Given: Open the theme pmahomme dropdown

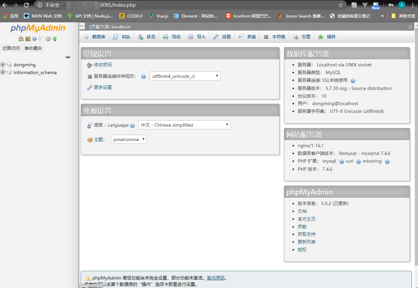Looking at the screenshot, I should pyautogui.click(x=129, y=139).
